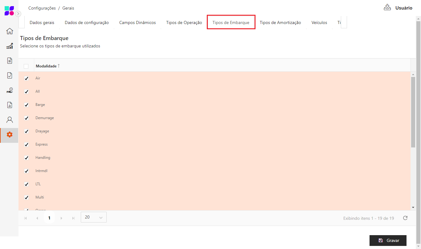Open the Campos Dinâmicos tab
Viewport: 421px width, 249px height.
click(137, 22)
